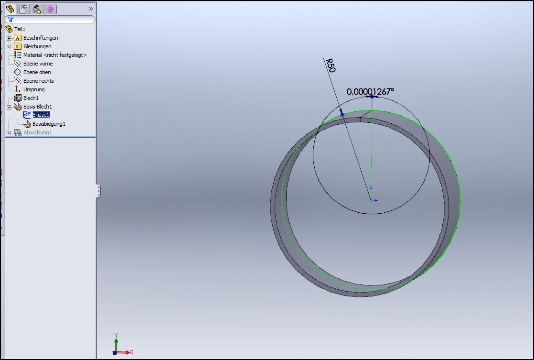The width and height of the screenshot is (534, 360).
Task: Select the Ebene rechts plane icon
Action: tap(17, 81)
